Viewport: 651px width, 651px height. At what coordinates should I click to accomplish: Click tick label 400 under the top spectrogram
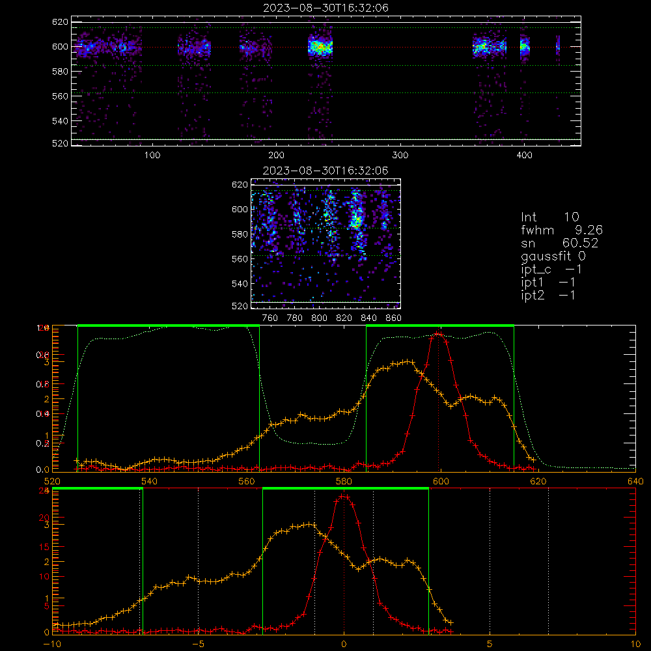[524, 156]
